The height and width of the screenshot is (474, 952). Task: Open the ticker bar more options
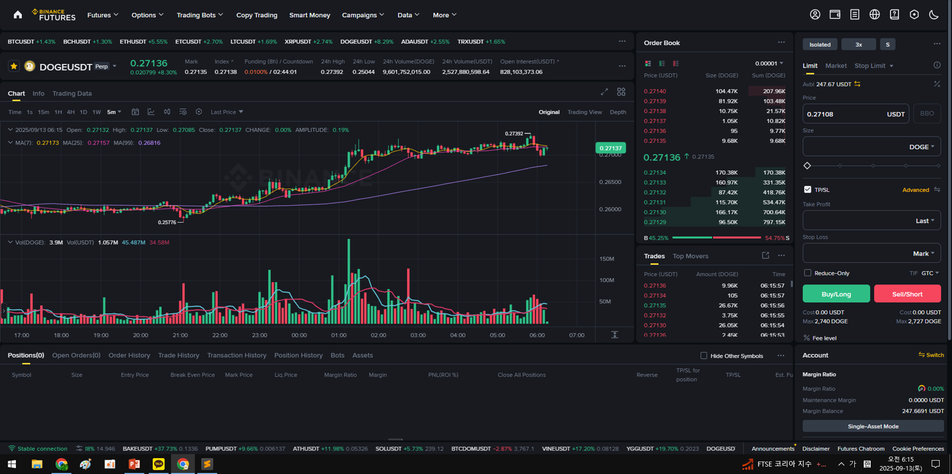pyautogui.click(x=622, y=41)
